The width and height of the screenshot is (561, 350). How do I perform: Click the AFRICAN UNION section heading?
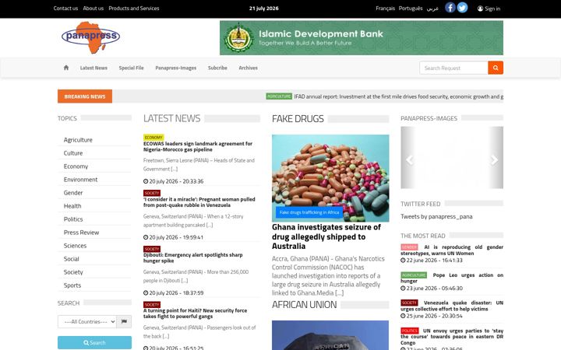304,305
